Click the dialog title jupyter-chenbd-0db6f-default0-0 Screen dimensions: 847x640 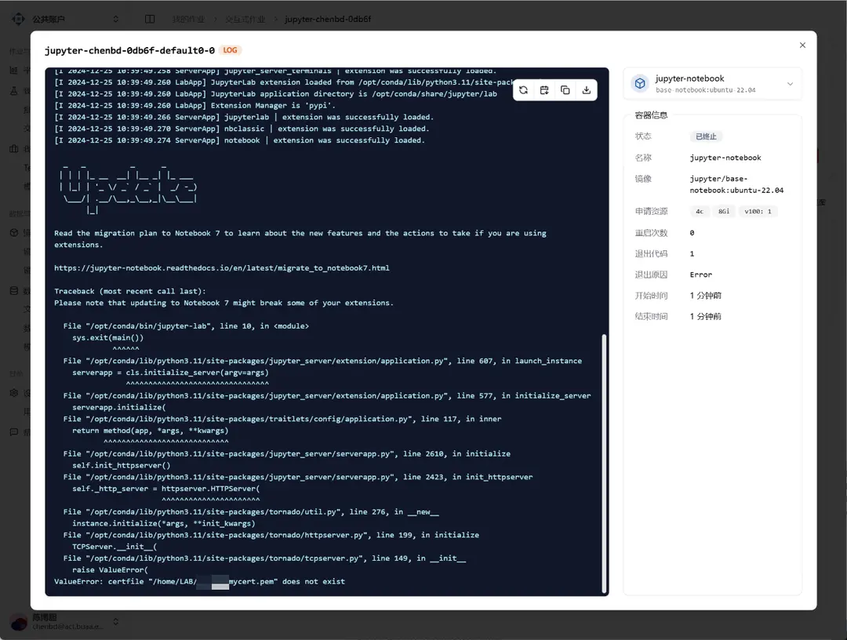129,50
